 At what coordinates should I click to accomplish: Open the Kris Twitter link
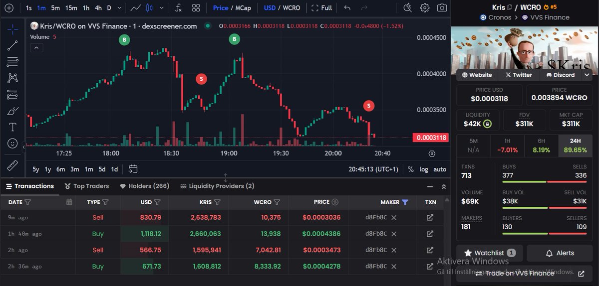pos(519,75)
